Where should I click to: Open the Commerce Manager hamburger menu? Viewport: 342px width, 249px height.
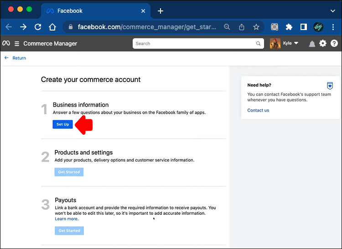(17, 44)
